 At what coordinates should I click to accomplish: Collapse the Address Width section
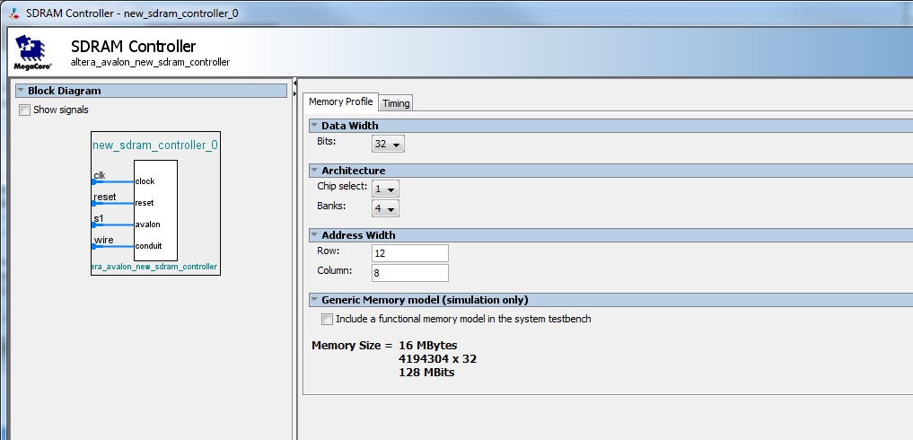coord(314,235)
